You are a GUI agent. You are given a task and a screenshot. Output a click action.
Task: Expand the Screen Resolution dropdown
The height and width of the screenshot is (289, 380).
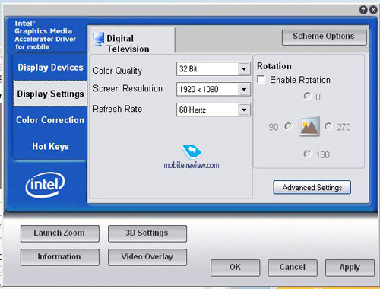[x=244, y=89]
